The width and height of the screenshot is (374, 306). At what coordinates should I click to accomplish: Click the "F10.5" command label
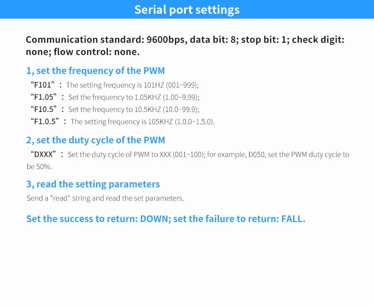[x=44, y=109]
